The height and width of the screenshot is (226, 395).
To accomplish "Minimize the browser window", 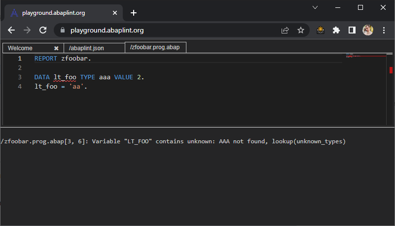I will click(338, 7).
